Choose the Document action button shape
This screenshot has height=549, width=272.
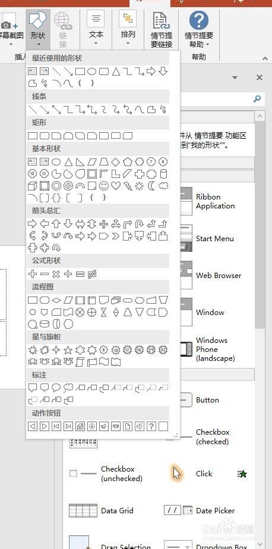(128, 426)
